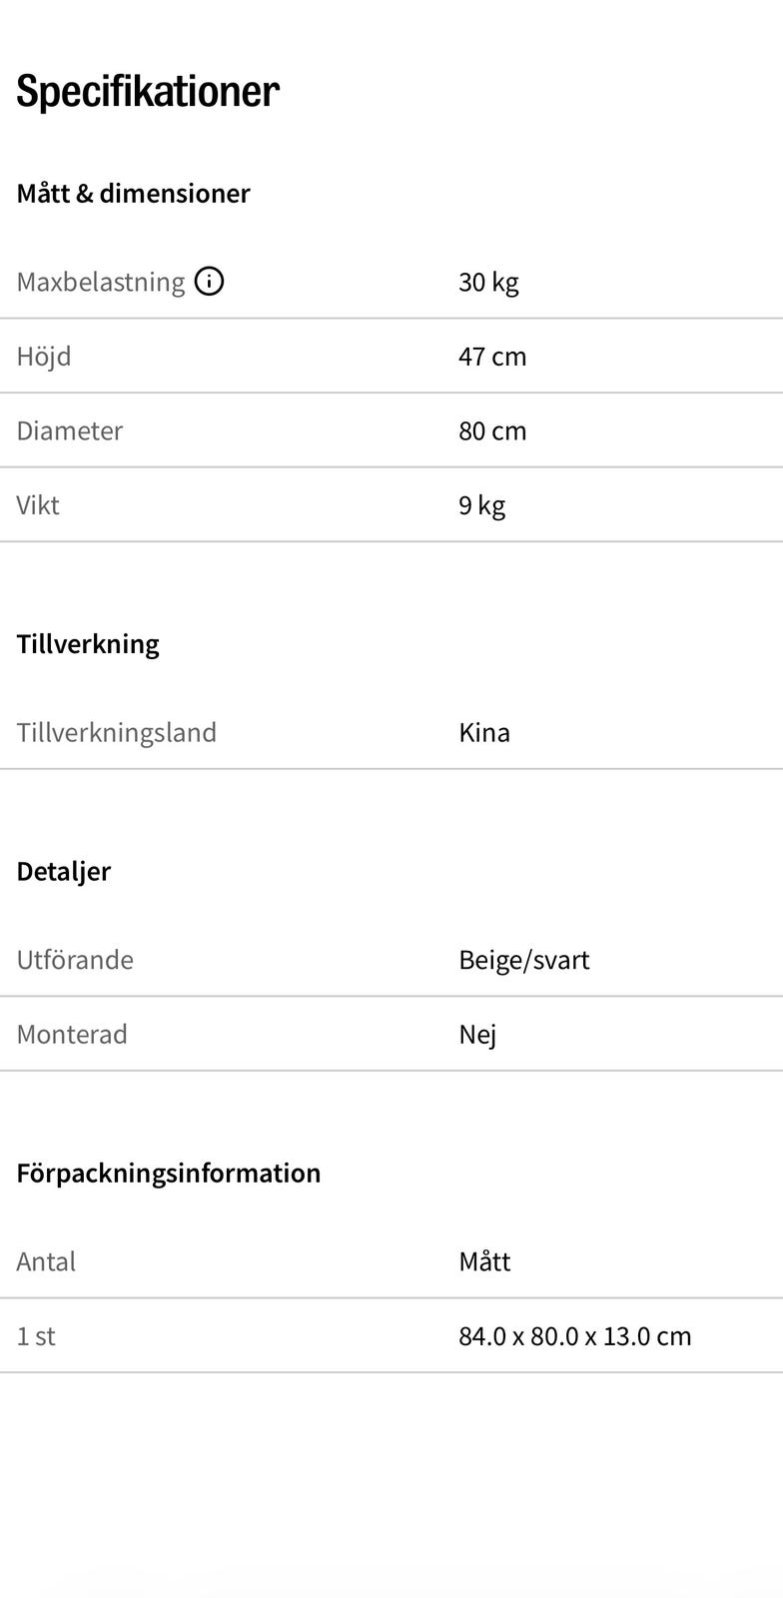Select the 9 kg weight value
This screenshot has width=783, height=1598.
click(481, 505)
